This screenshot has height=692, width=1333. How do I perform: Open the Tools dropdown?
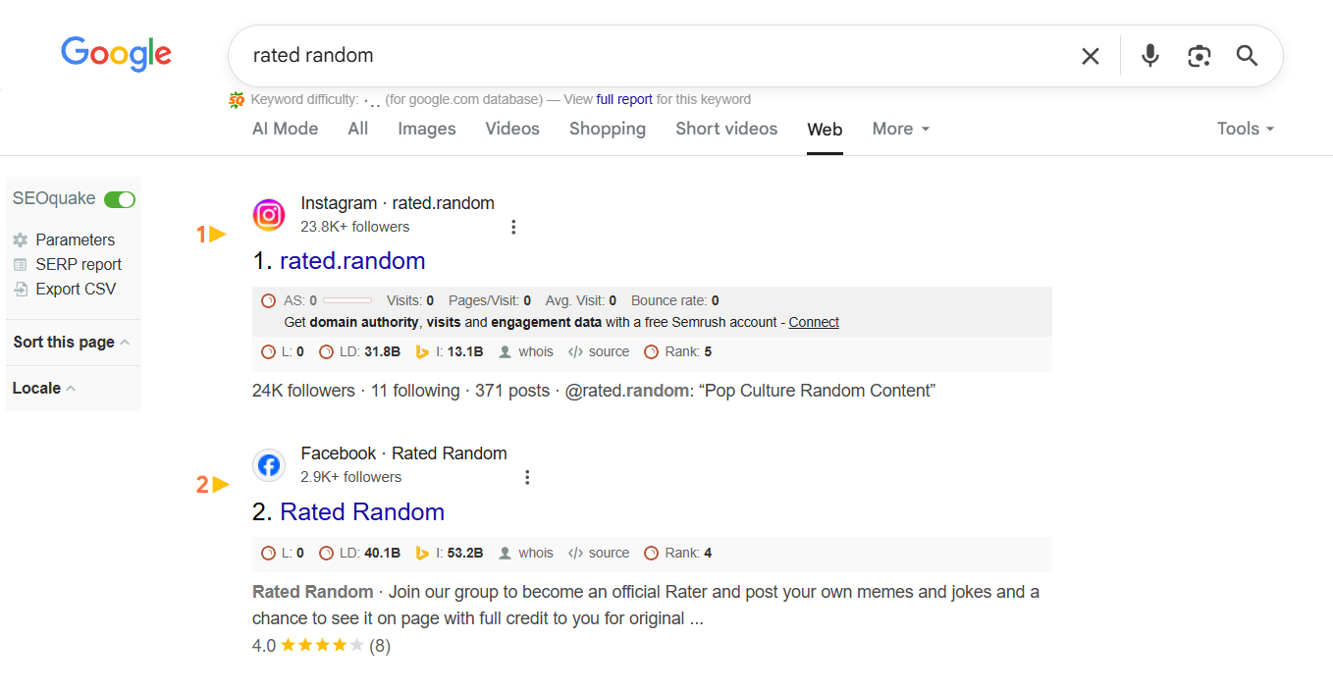pos(1245,129)
